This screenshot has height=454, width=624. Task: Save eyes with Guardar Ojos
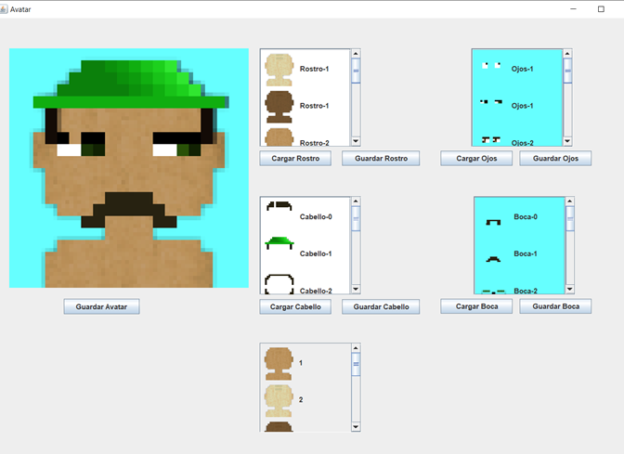pos(555,159)
